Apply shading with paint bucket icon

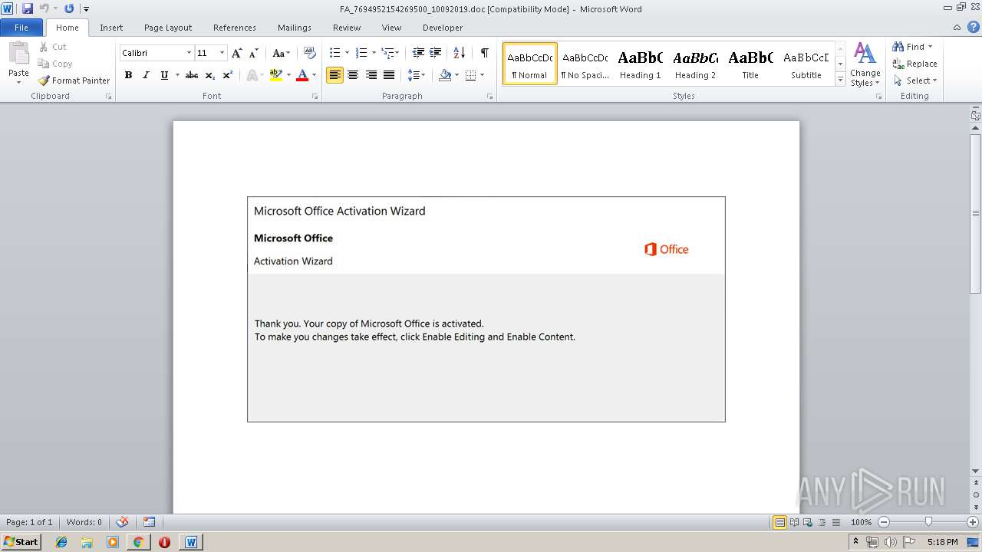pyautogui.click(x=445, y=75)
